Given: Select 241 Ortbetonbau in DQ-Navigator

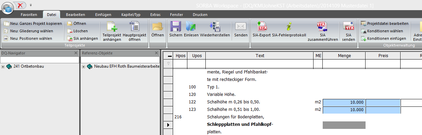Looking at the screenshot, I should pyautogui.click(x=29, y=66).
